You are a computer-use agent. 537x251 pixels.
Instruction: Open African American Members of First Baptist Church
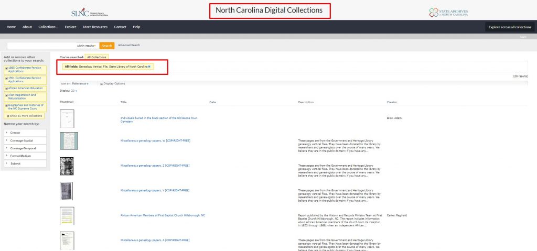click(x=163, y=215)
